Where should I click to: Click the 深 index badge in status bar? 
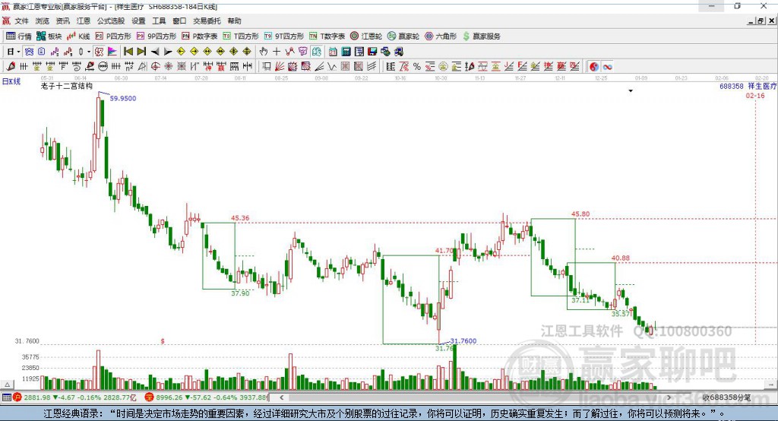point(149,397)
